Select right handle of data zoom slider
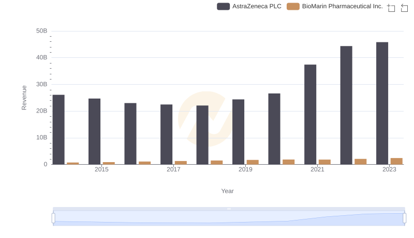The image size is (414, 238). click(x=405, y=218)
